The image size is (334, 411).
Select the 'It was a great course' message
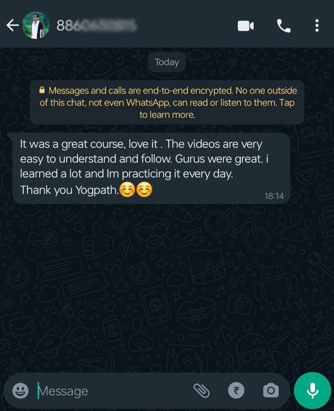(151, 168)
